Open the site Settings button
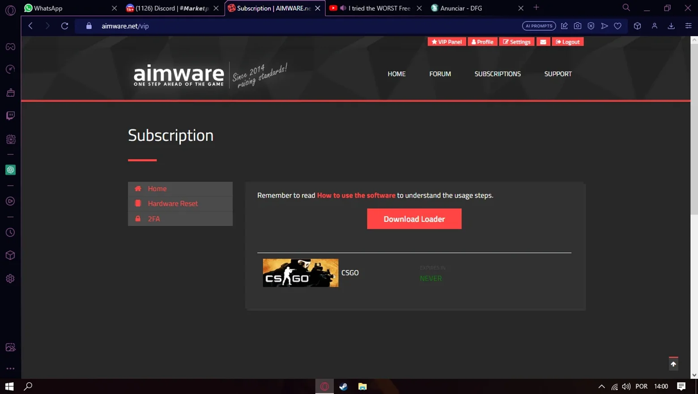Image resolution: width=698 pixels, height=394 pixels. pyautogui.click(x=517, y=42)
